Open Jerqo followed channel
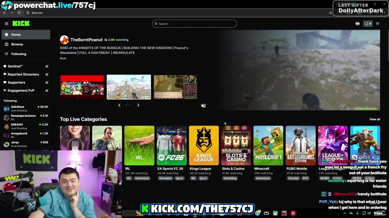The width and height of the screenshot is (389, 218). 26,144
